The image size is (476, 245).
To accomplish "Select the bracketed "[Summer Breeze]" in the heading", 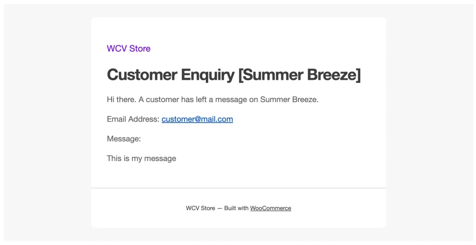I will [299, 75].
